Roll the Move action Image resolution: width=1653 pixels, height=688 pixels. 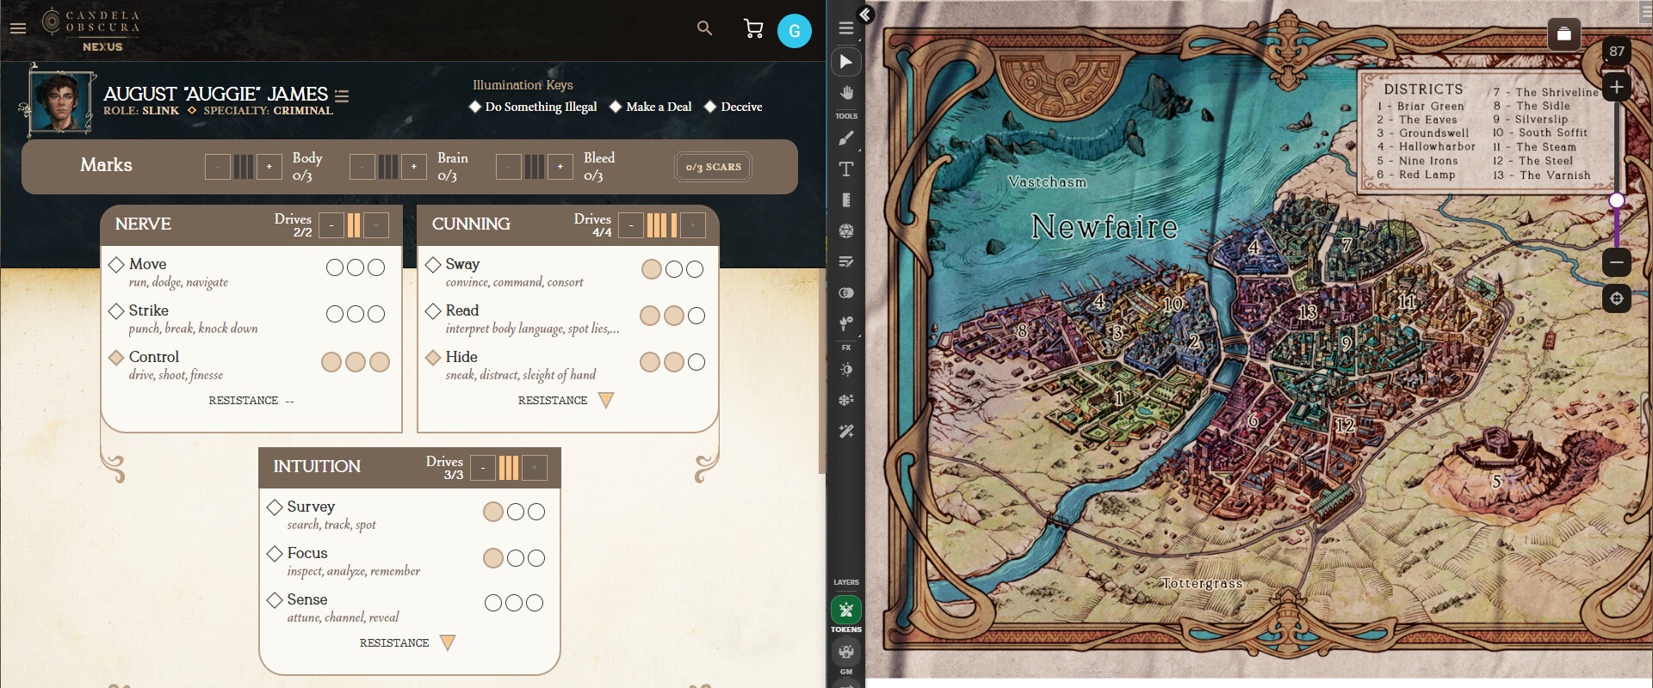(147, 264)
